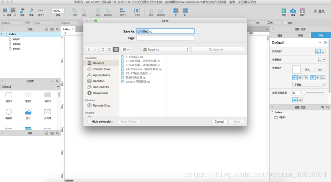Click the login (登录) button
331x182 pixels.
320,11
